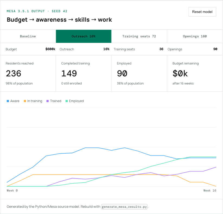Click the '38% of population' caption
This screenshot has height=214, width=223.
point(130,83)
